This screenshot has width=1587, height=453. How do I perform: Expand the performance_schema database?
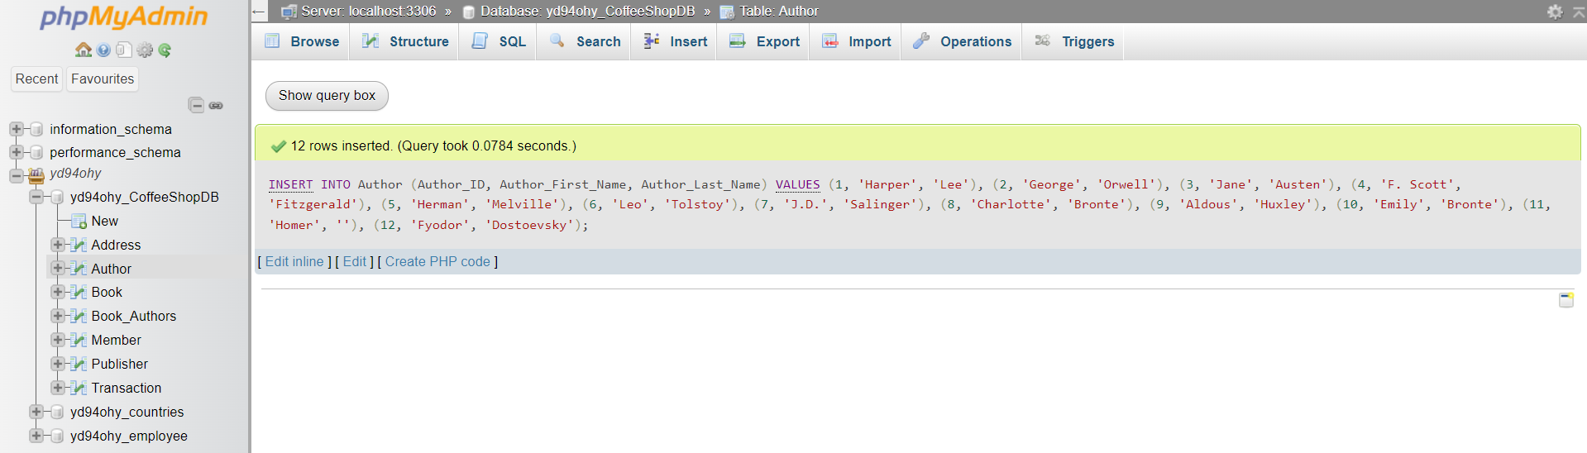point(16,152)
